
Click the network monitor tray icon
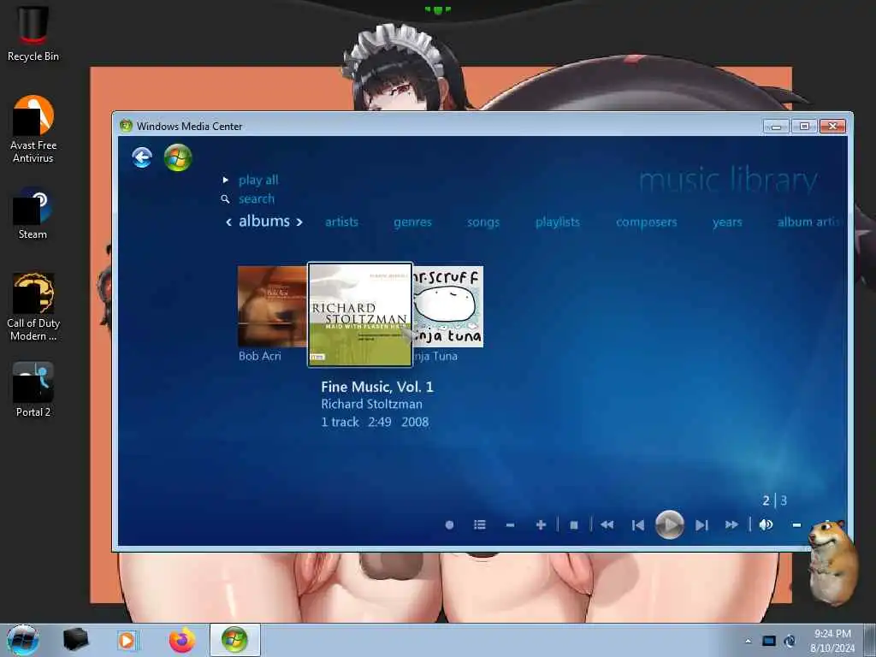769,641
